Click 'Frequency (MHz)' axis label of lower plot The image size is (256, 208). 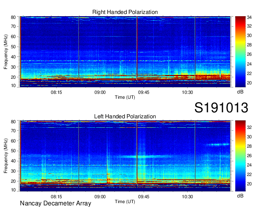pos(6,156)
